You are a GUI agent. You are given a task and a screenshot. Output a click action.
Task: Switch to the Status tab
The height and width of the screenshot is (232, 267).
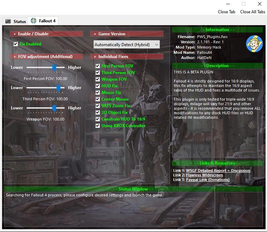click(x=15, y=21)
